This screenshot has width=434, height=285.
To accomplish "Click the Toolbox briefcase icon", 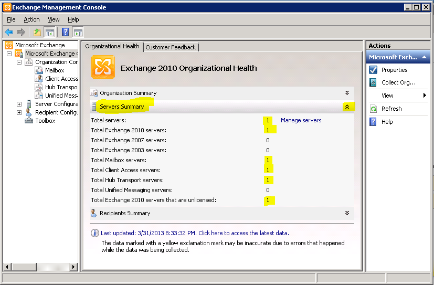I will click(x=29, y=121).
